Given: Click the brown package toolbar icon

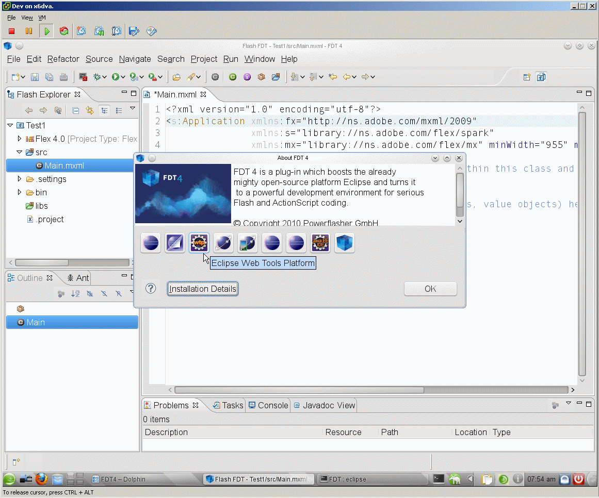Looking at the screenshot, I should (x=262, y=77).
